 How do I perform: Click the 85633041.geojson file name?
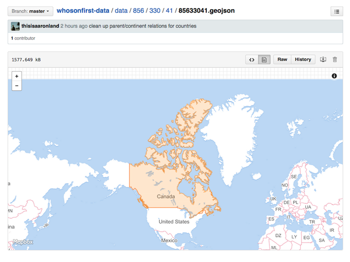207,11
